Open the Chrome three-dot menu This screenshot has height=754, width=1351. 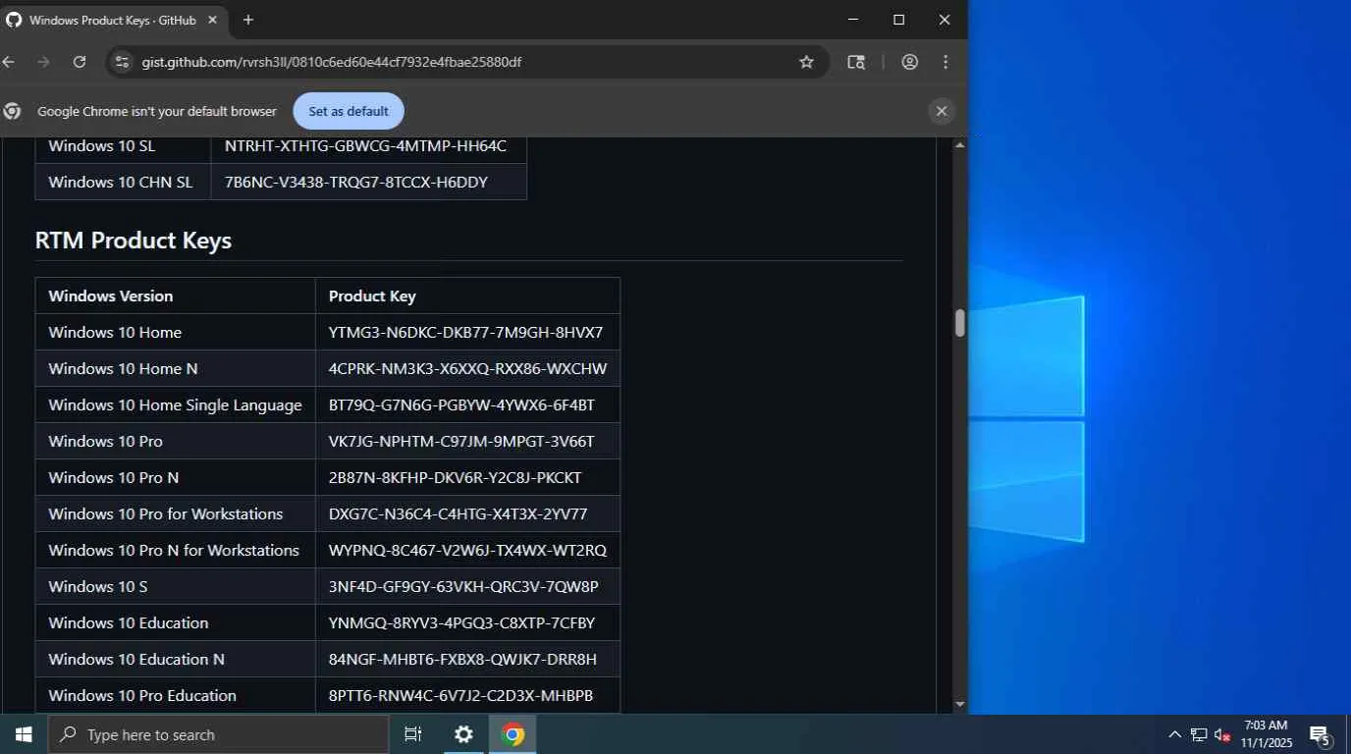tap(946, 62)
